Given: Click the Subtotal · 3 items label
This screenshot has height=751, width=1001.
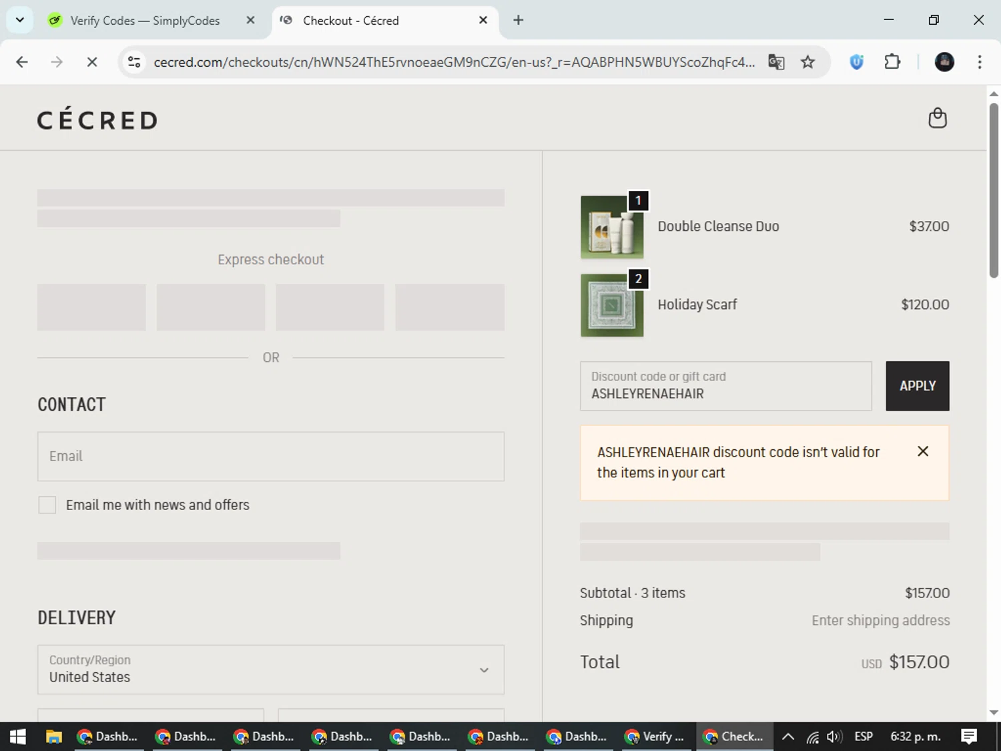Looking at the screenshot, I should [x=633, y=593].
